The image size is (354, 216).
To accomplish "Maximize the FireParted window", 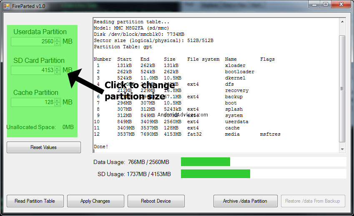I will 326,5.
